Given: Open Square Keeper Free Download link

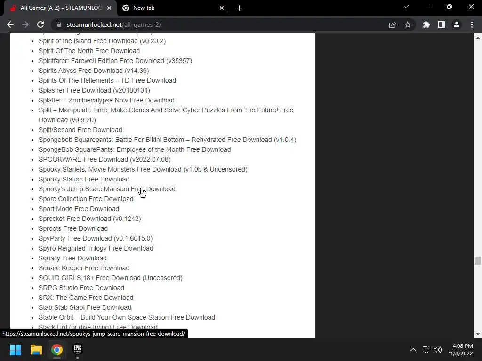Looking at the screenshot, I should pos(84,268).
